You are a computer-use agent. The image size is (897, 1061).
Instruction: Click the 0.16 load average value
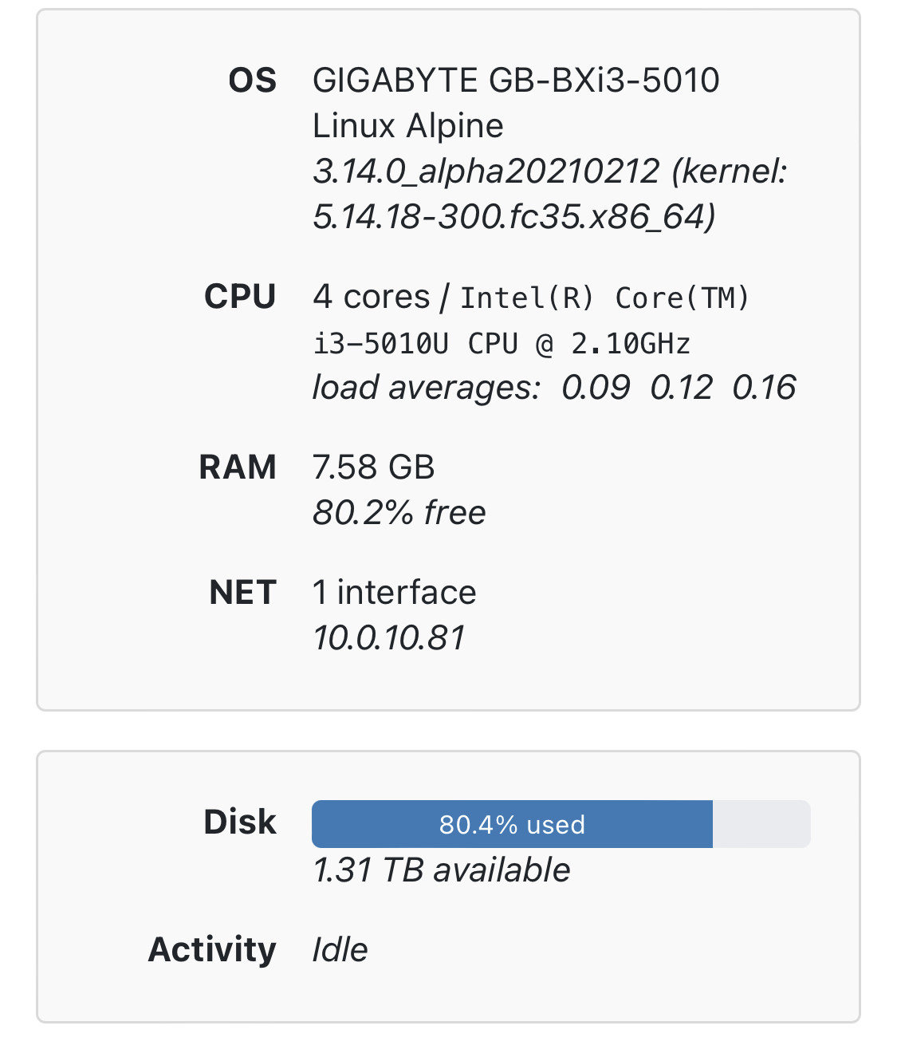[764, 389]
